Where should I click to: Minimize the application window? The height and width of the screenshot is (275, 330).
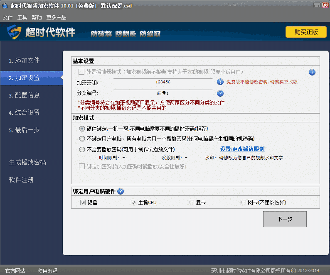[x=317, y=5]
